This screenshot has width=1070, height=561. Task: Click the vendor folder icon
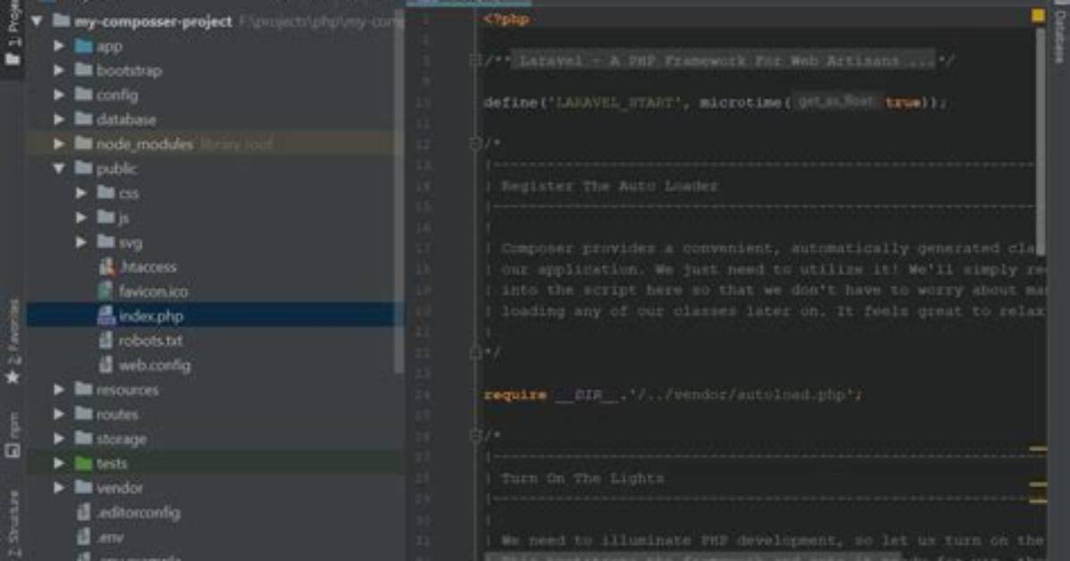click(x=83, y=487)
